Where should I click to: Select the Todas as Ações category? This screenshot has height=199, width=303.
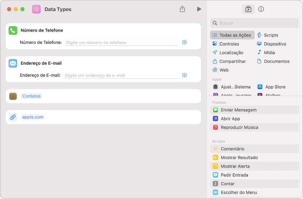232,35
